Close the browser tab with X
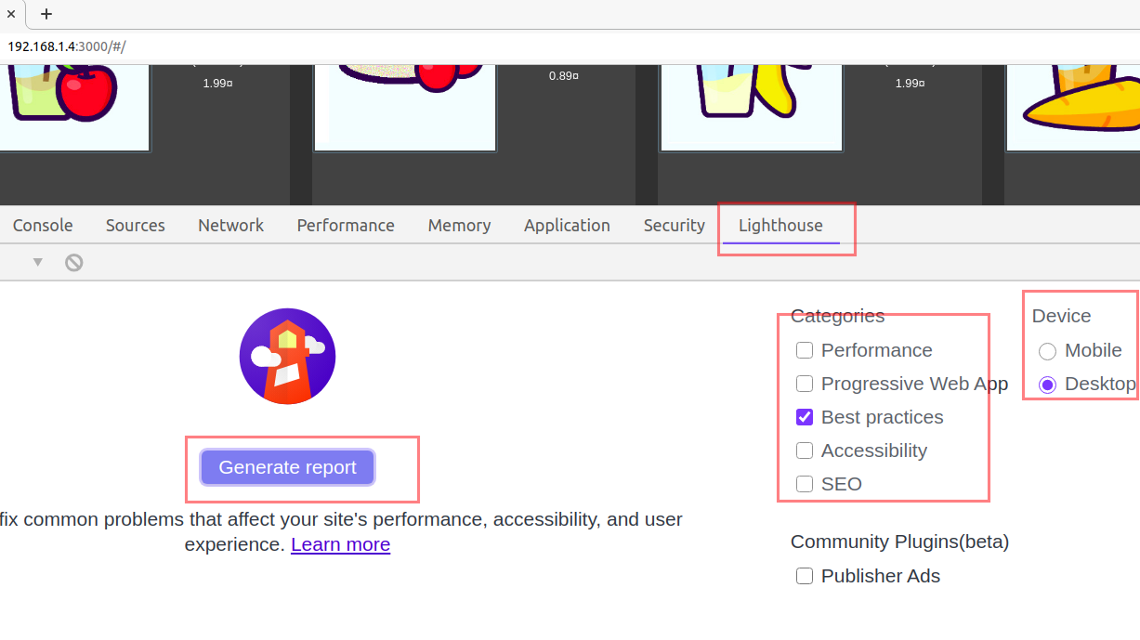 10,14
